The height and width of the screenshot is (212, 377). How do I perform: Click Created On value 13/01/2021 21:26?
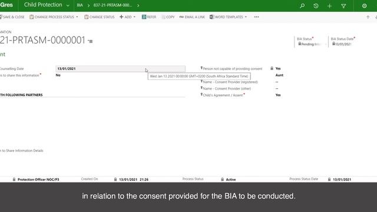134,180
